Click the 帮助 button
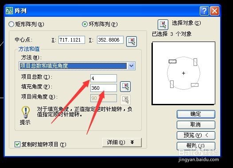This screenshot has width=233, height=168. click(x=196, y=146)
